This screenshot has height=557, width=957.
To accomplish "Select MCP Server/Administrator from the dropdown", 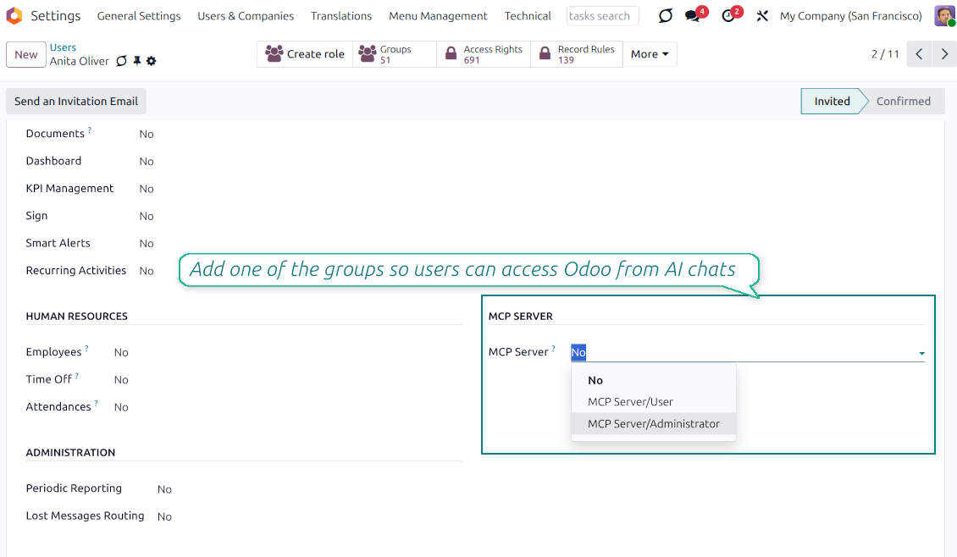I will tap(652, 423).
